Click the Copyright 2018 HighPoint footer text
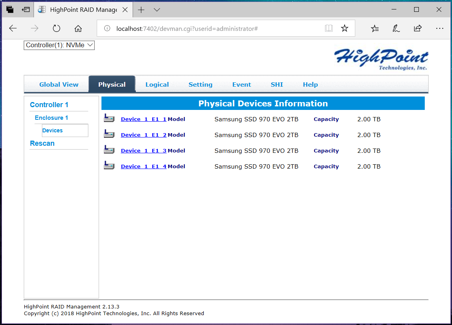 pos(114,313)
